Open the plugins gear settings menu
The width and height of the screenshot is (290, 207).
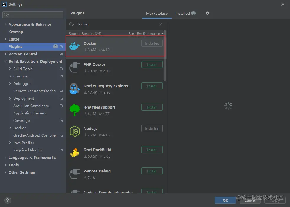pos(208,13)
